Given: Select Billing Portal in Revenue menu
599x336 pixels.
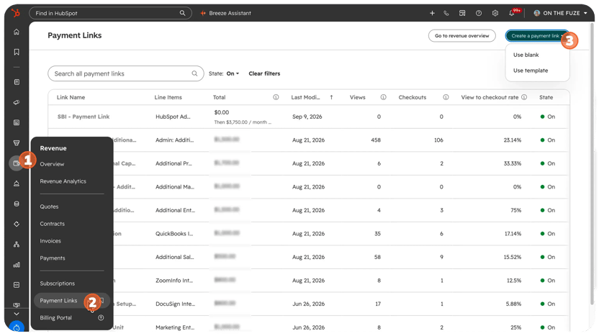Looking at the screenshot, I should point(55,318).
